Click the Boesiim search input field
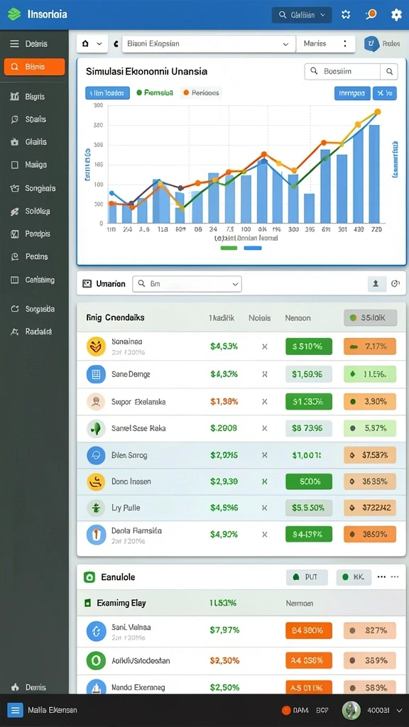Screen dimensions: 409x727 pos(342,72)
